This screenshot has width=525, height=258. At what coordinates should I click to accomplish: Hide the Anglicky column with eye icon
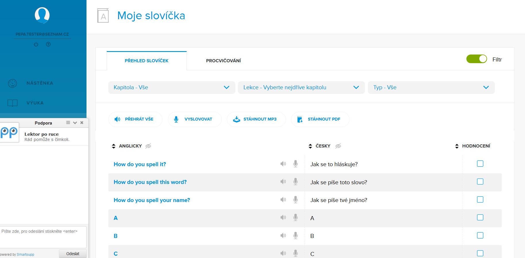pyautogui.click(x=148, y=146)
